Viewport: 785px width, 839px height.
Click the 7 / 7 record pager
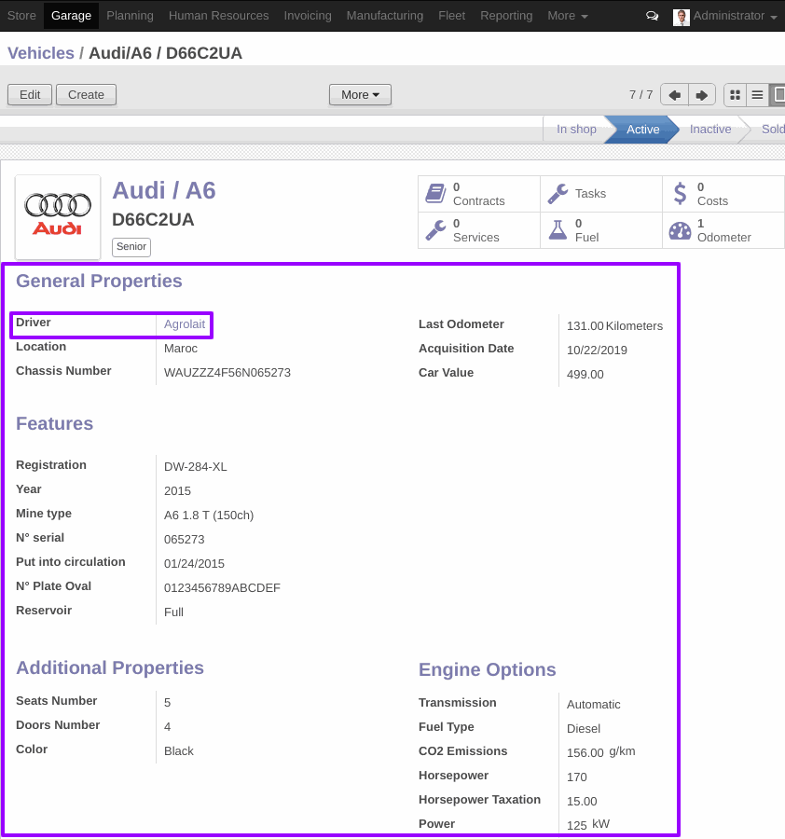click(641, 95)
